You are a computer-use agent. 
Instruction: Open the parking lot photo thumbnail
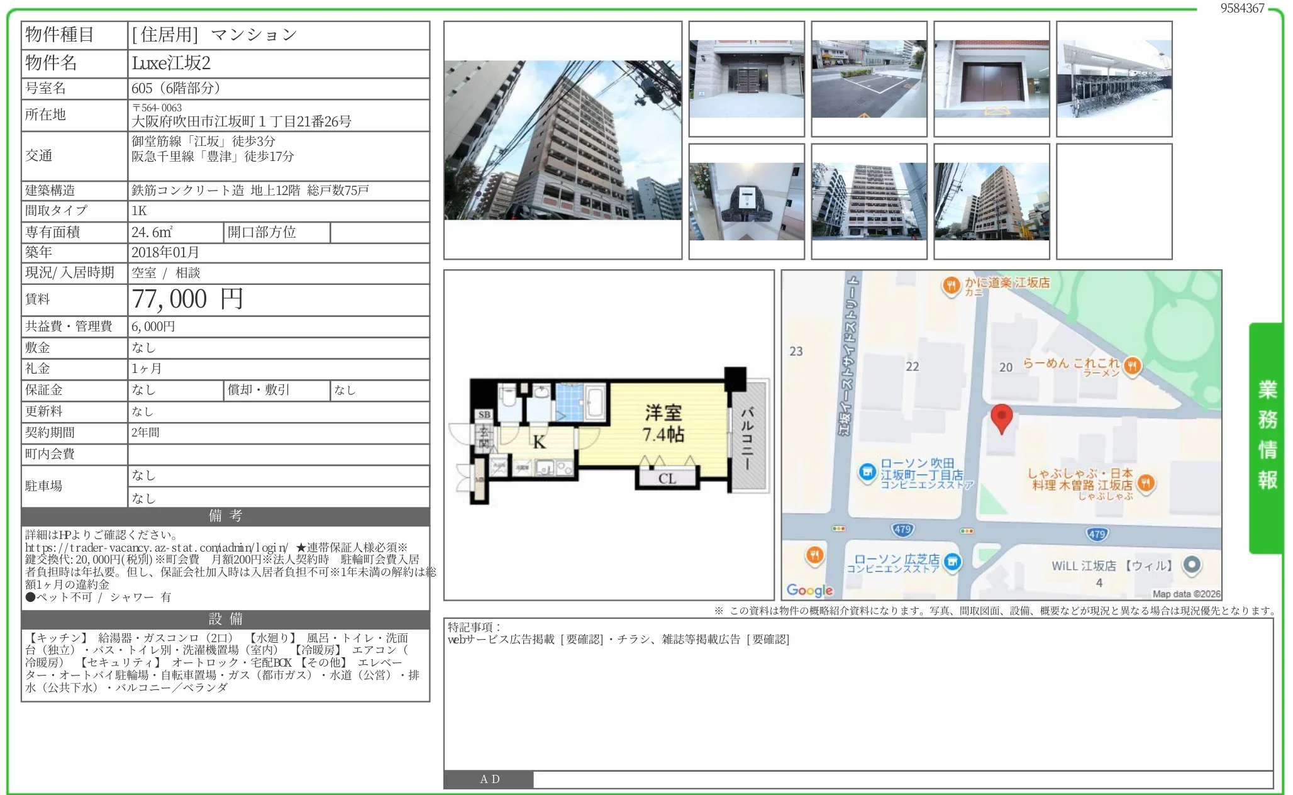coord(868,79)
